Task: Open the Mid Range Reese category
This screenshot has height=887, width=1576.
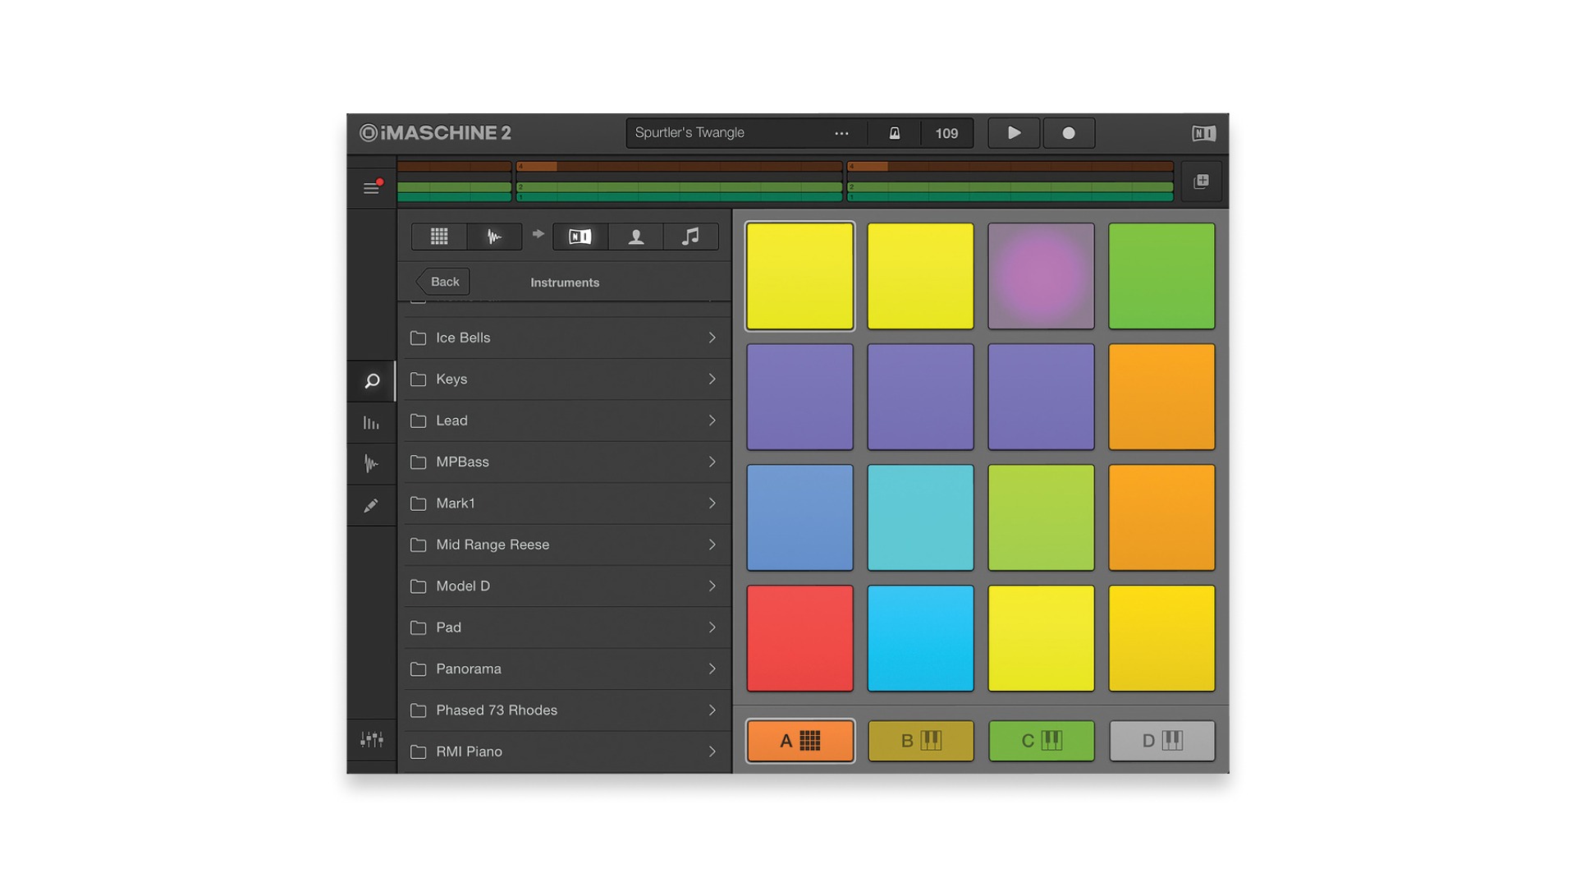Action: [564, 545]
